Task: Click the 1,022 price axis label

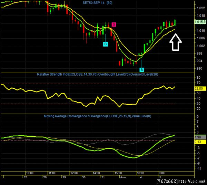Action: (x=201, y=8)
